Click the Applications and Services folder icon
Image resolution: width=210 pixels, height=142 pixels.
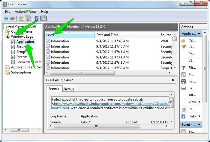click(x=7, y=67)
